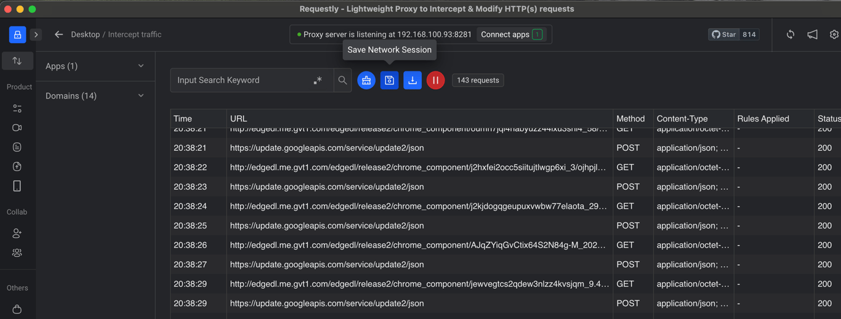Click the 143 requests badge

coord(478,80)
